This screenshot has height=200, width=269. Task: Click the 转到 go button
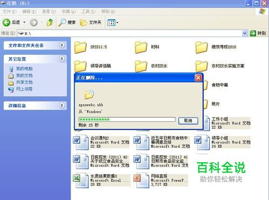pos(258,33)
